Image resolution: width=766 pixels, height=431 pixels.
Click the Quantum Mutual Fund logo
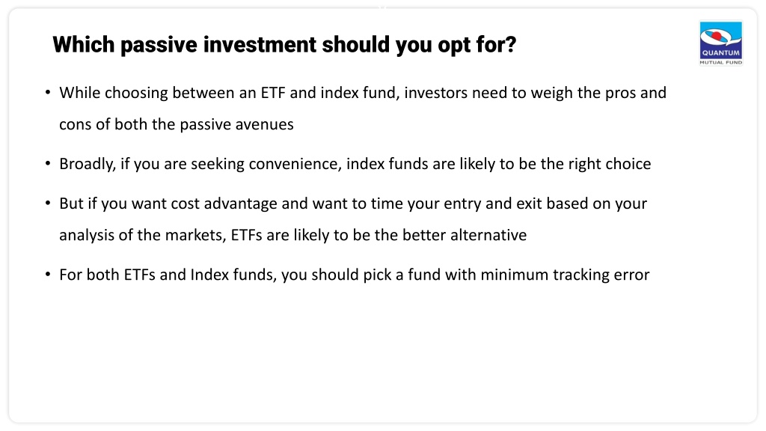pos(720,43)
